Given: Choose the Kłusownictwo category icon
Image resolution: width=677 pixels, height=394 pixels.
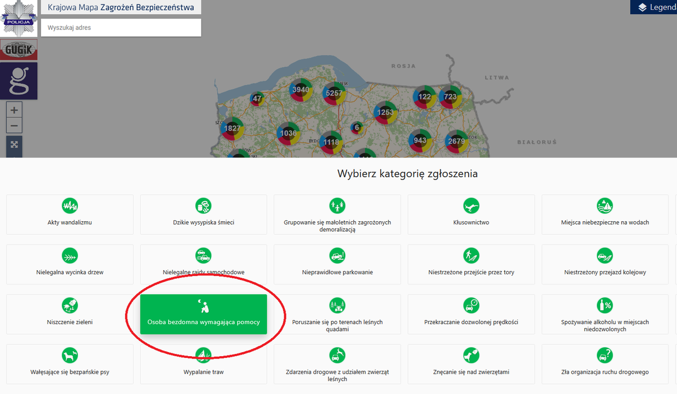Looking at the screenshot, I should tap(471, 206).
